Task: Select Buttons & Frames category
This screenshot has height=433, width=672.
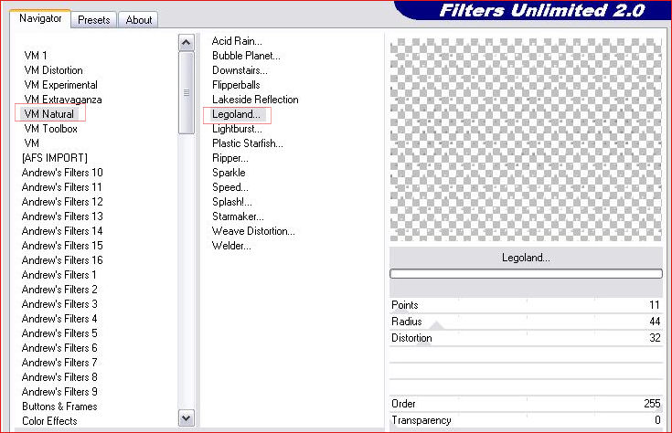Action: pyautogui.click(x=59, y=407)
